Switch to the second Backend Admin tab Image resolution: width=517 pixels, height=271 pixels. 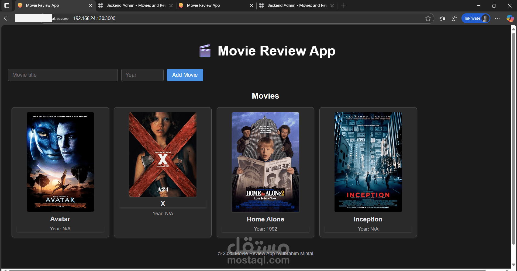[x=297, y=5]
